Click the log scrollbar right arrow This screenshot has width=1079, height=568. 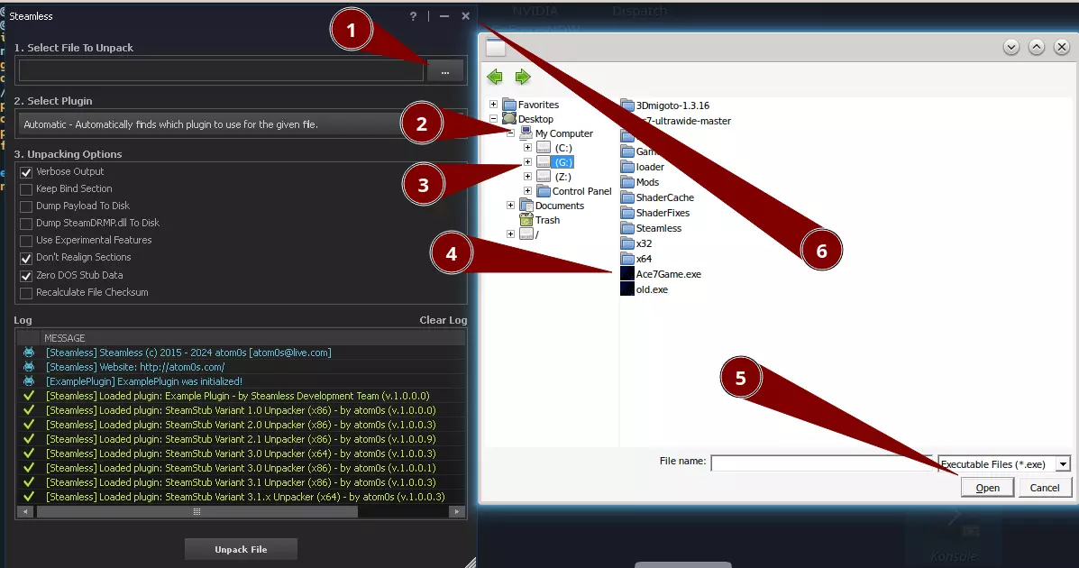click(457, 511)
